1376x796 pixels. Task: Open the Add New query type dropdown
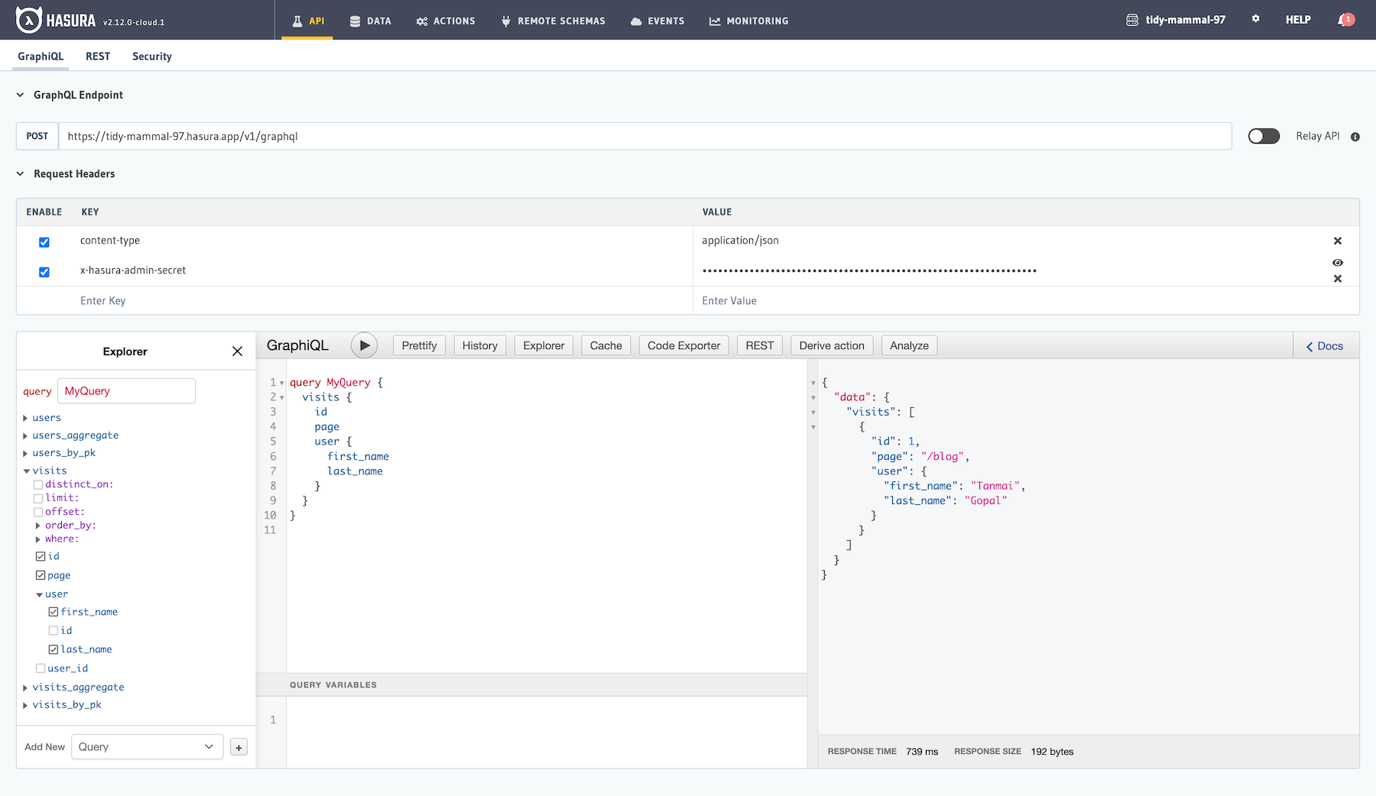click(147, 746)
